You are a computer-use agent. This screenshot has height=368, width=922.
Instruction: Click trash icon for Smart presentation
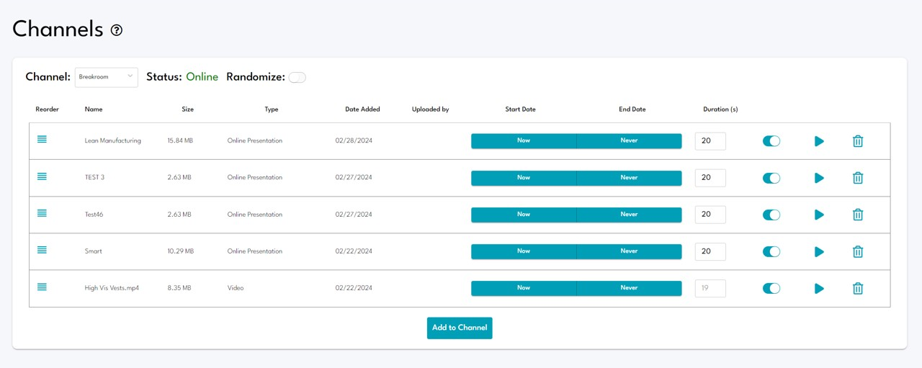857,251
